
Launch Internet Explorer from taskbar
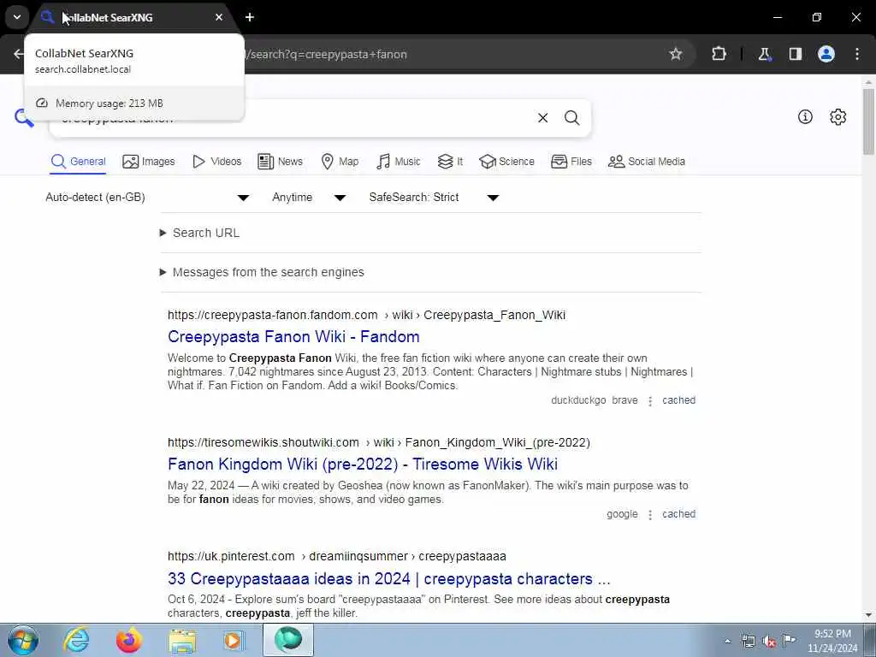[76, 640]
